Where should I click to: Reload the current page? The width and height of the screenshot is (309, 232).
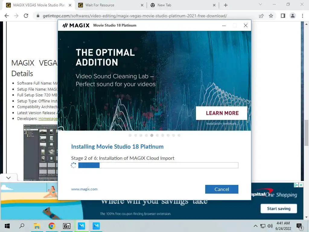pyautogui.click(x=26, y=16)
